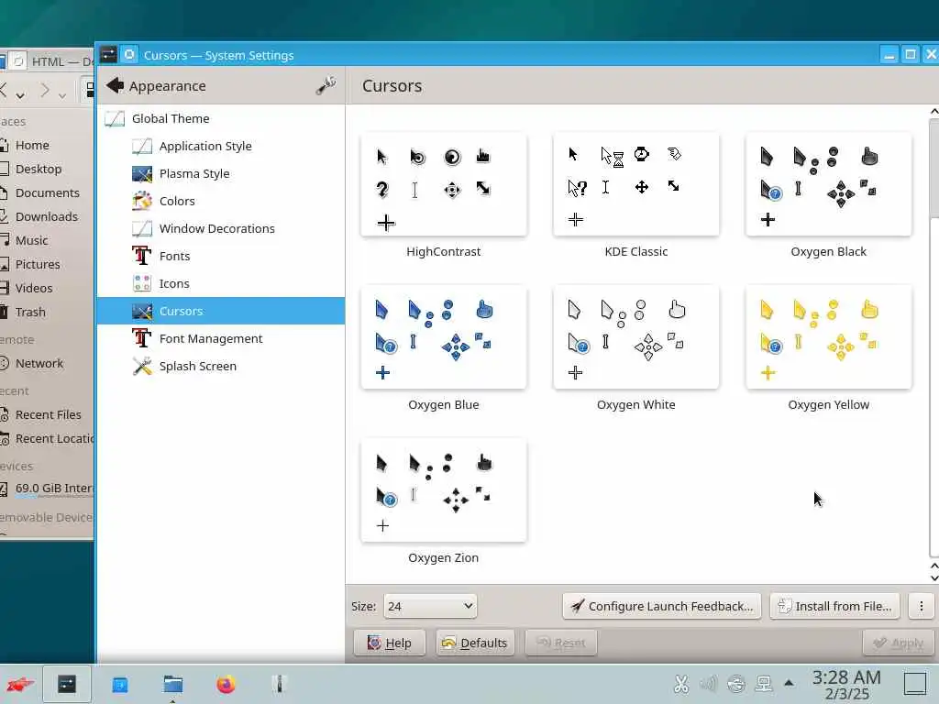This screenshot has height=704, width=939.
Task: Open the Application Style settings
Action: (220, 146)
